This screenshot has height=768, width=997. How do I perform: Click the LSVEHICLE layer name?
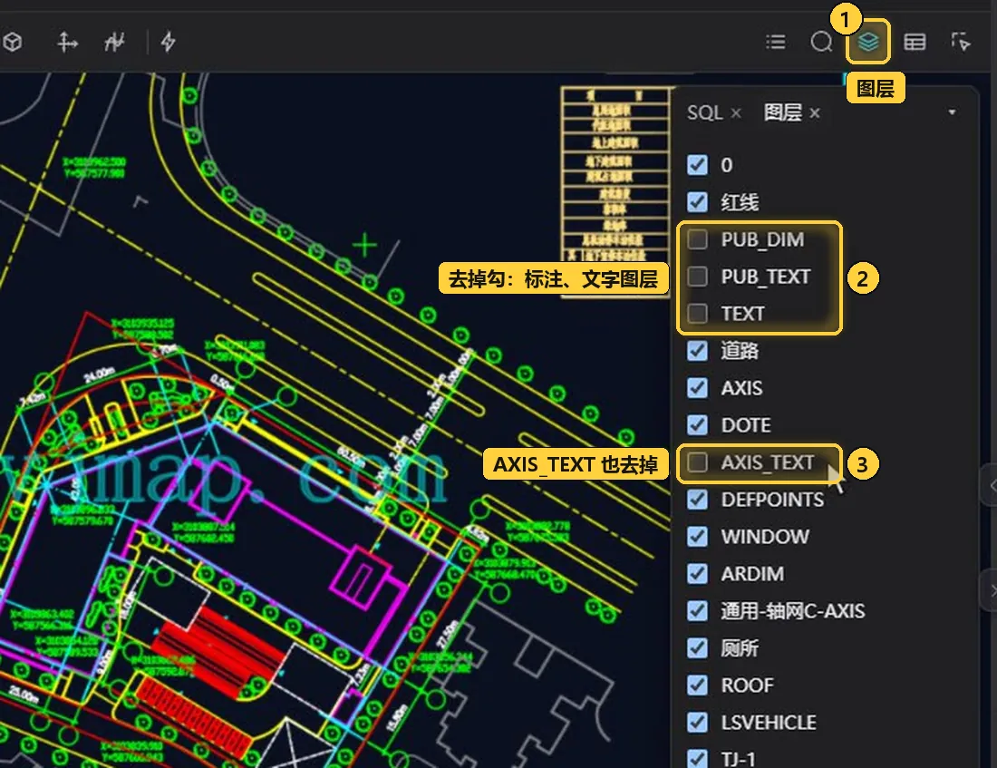click(x=769, y=722)
